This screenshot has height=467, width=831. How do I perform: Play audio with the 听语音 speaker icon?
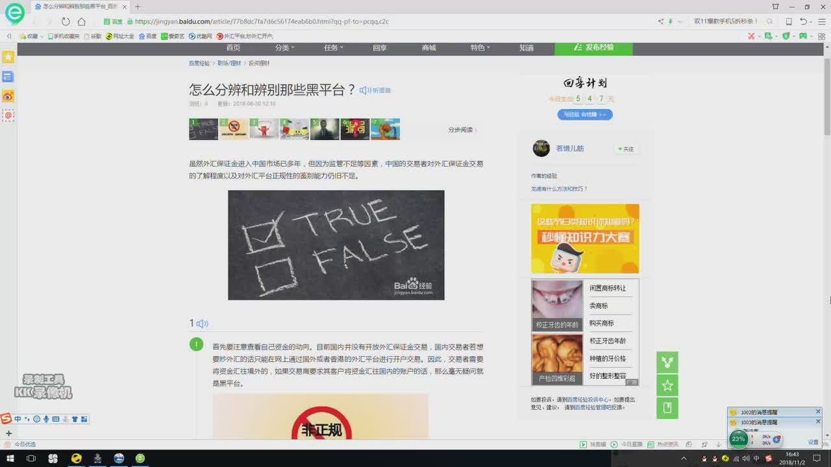click(366, 90)
